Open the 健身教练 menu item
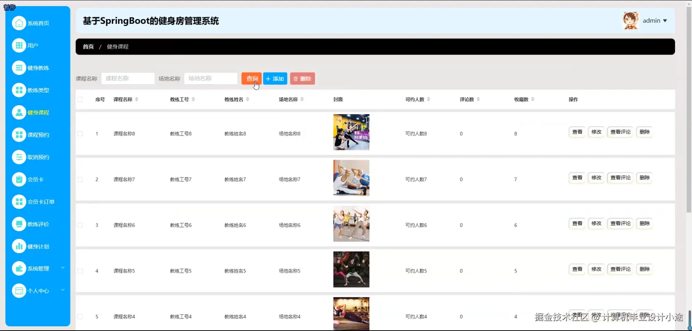Viewport: 692px width, 331px height. pyautogui.click(x=38, y=68)
